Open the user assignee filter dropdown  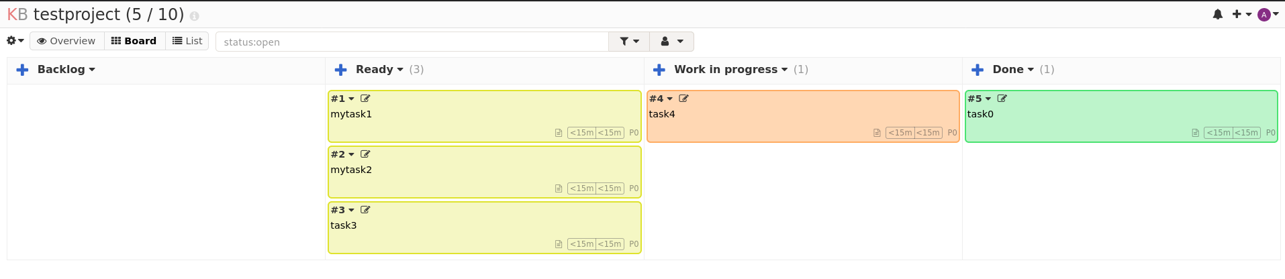(x=672, y=42)
